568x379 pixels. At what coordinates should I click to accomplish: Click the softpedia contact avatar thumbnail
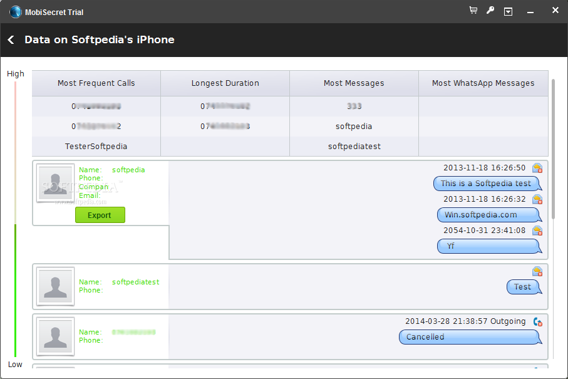pos(56,183)
